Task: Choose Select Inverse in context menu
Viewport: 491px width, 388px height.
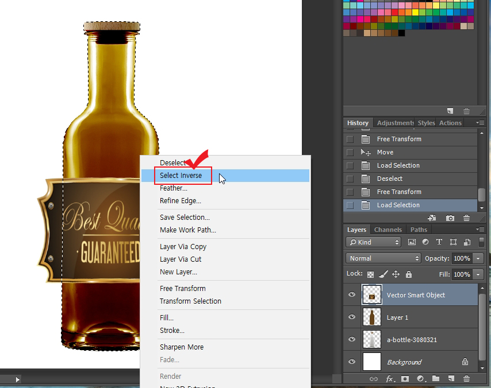Action: [225, 176]
